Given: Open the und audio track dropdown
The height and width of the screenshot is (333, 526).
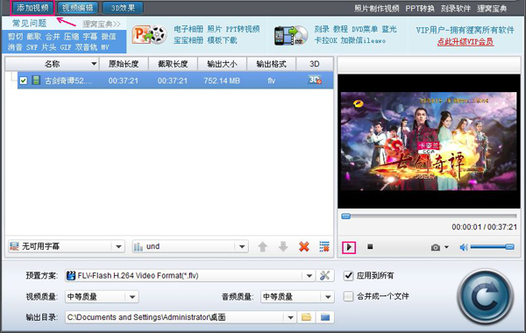Looking at the screenshot, I should (190, 246).
